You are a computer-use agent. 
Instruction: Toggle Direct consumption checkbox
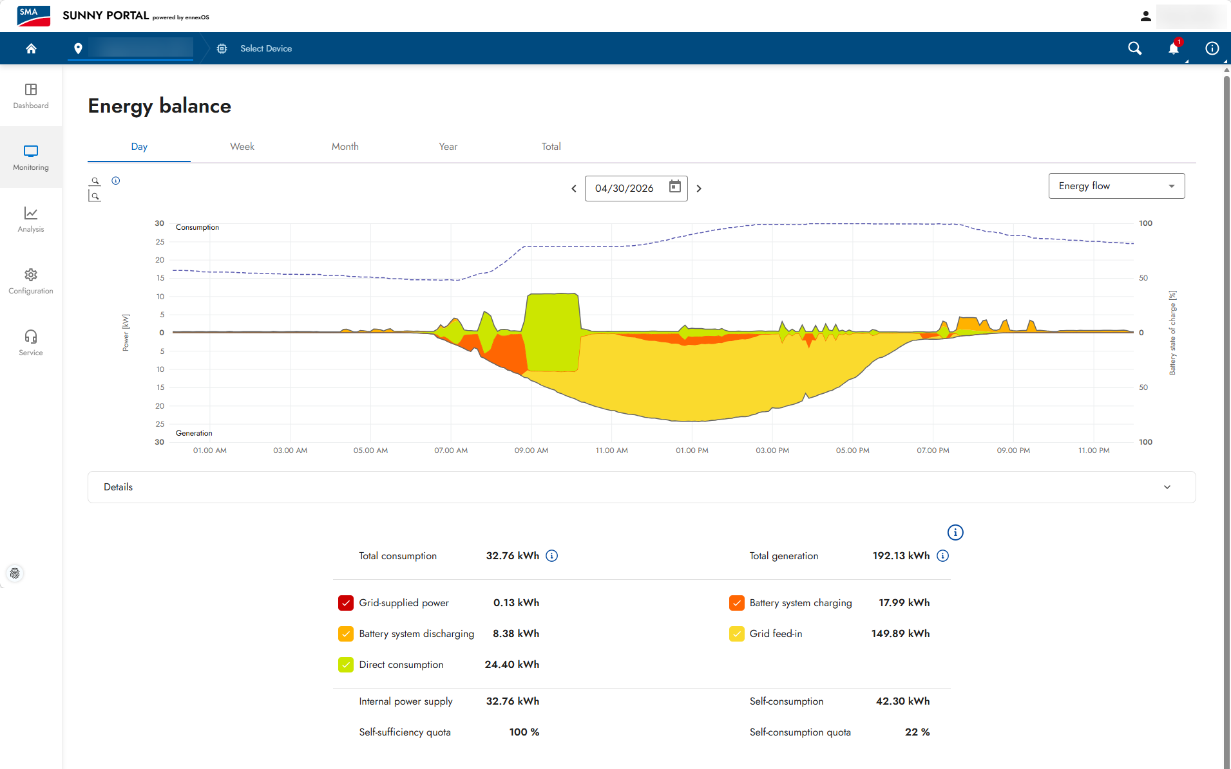pos(346,665)
